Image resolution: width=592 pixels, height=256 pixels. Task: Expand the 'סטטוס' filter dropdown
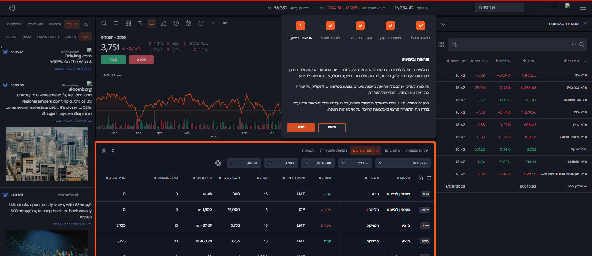(244, 163)
